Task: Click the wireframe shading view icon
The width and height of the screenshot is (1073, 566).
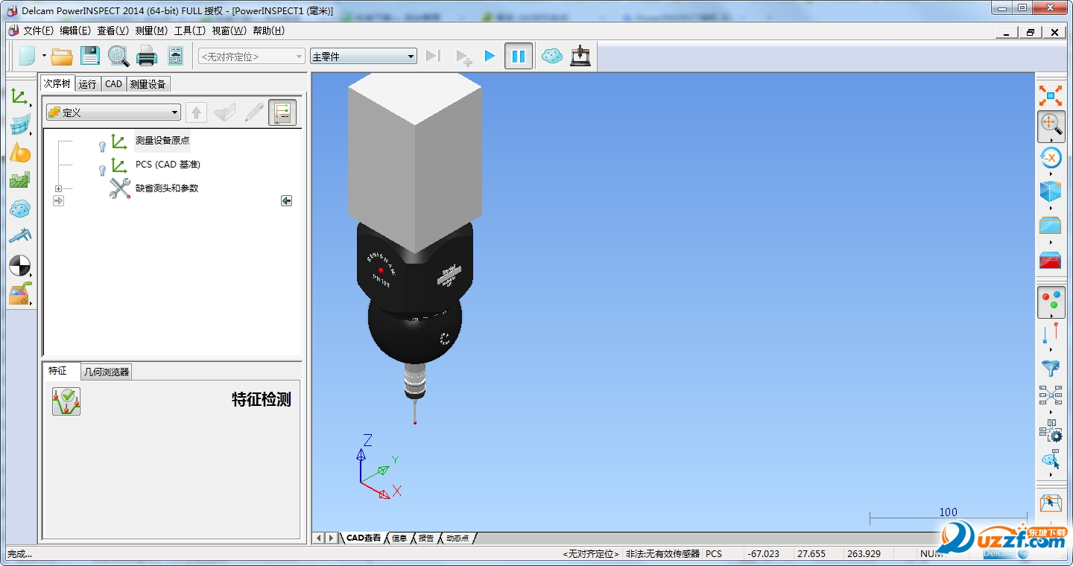Action: (1051, 226)
